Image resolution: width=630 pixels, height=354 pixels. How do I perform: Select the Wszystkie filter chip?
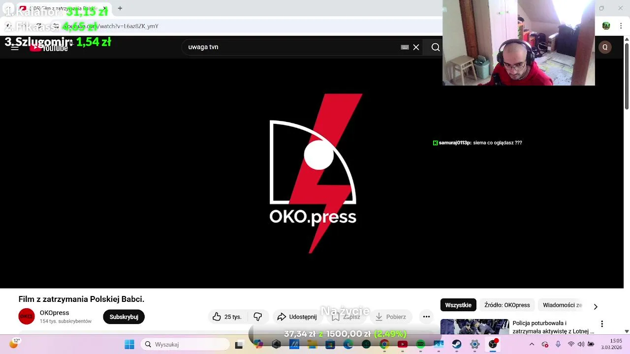point(458,305)
